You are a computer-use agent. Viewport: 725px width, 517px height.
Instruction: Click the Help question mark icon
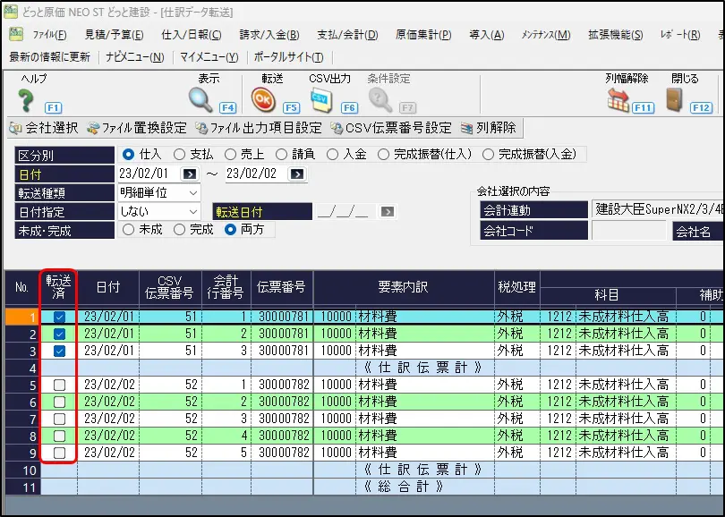(x=26, y=99)
